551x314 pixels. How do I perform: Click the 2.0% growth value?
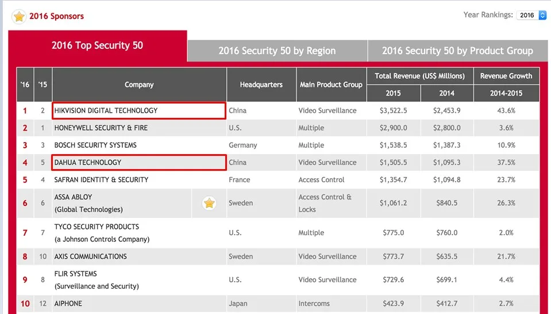pyautogui.click(x=506, y=233)
